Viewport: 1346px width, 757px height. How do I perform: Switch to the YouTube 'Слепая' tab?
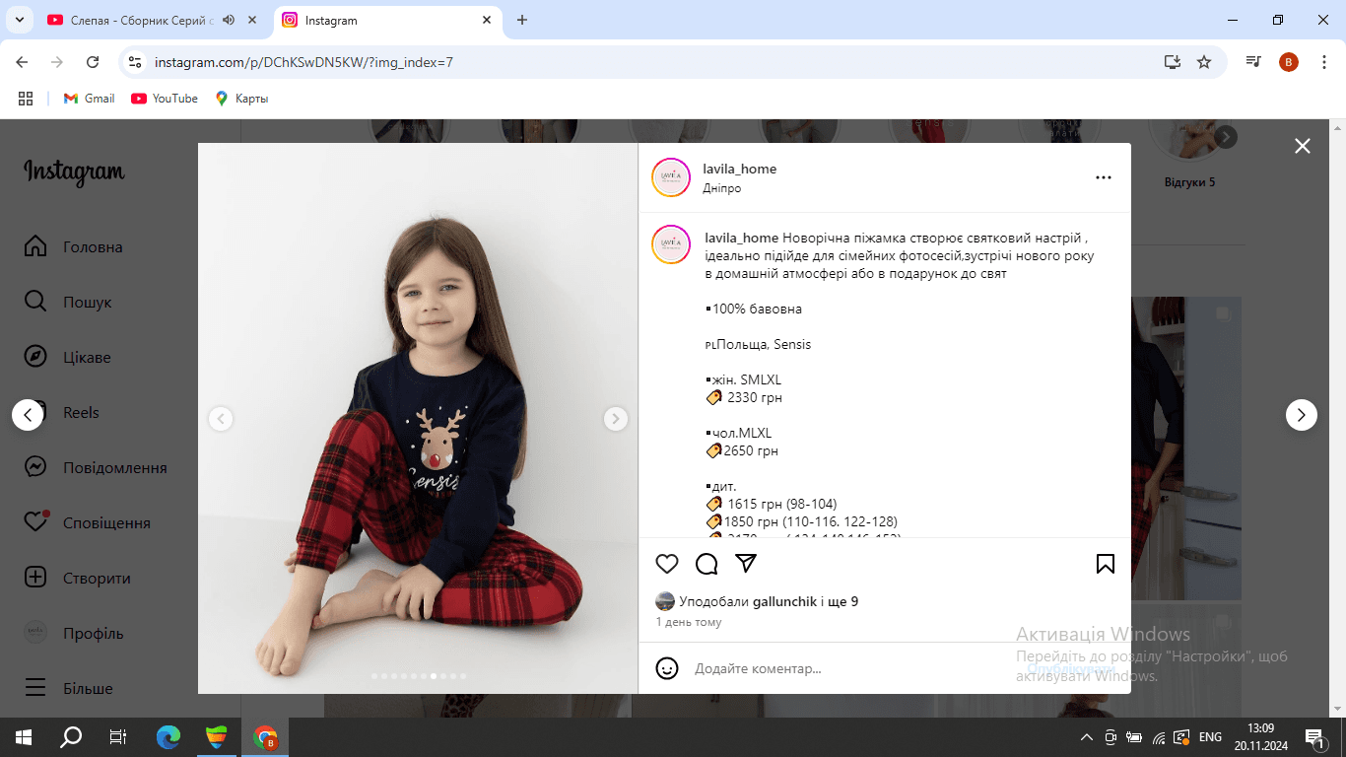[143, 20]
